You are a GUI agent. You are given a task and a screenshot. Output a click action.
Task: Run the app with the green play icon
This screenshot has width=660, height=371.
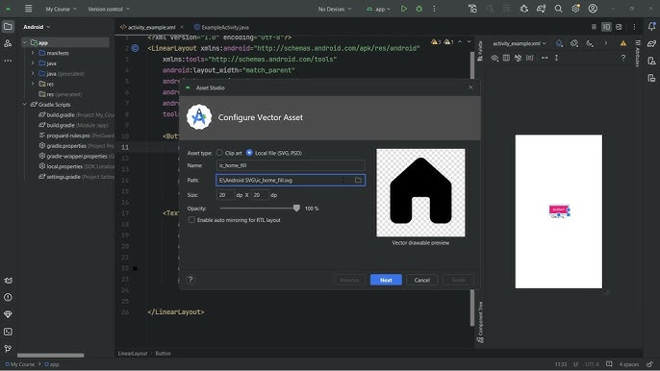click(404, 9)
